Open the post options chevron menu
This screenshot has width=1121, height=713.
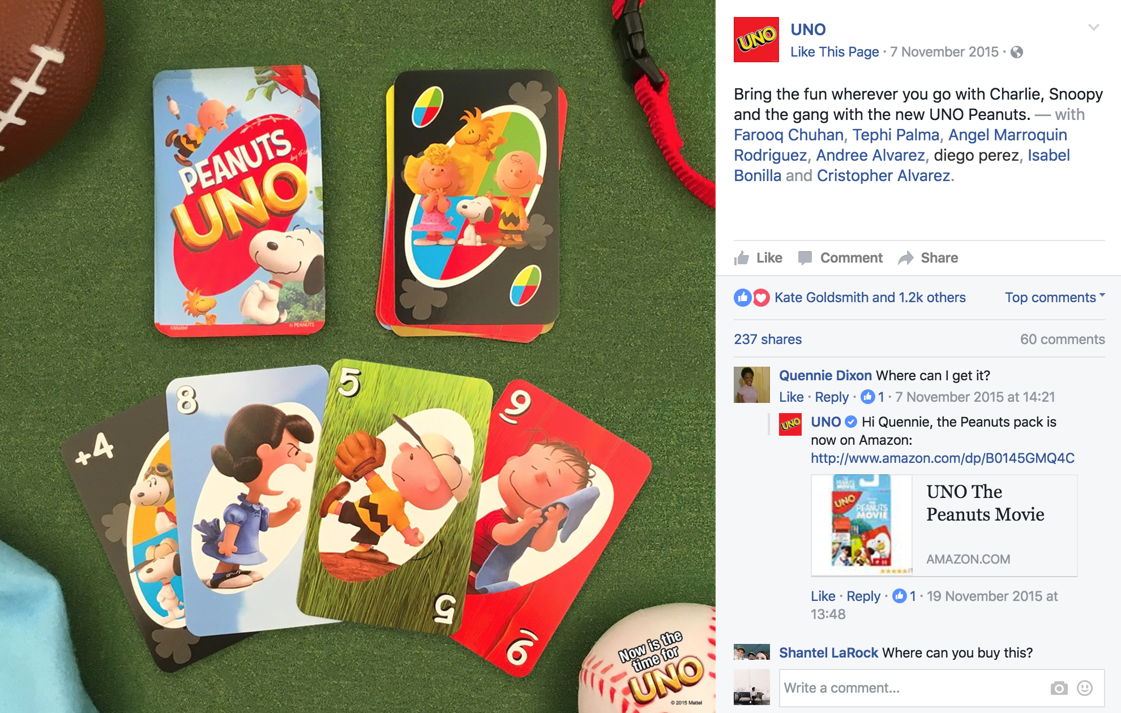point(1094,27)
